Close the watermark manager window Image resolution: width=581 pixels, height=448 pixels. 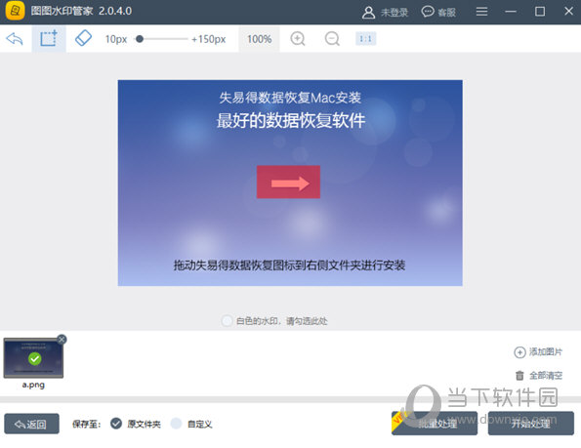[x=568, y=12]
